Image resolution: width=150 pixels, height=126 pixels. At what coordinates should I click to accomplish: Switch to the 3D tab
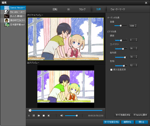pos(68,9)
